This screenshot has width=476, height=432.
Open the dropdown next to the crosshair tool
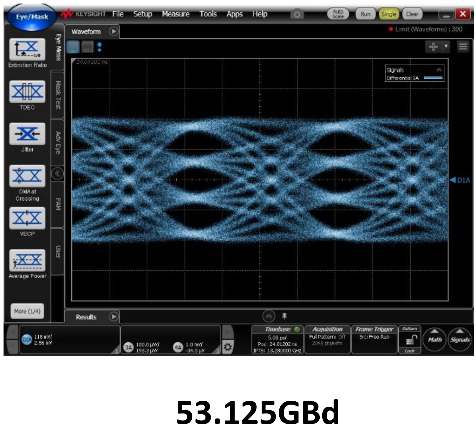click(x=446, y=47)
